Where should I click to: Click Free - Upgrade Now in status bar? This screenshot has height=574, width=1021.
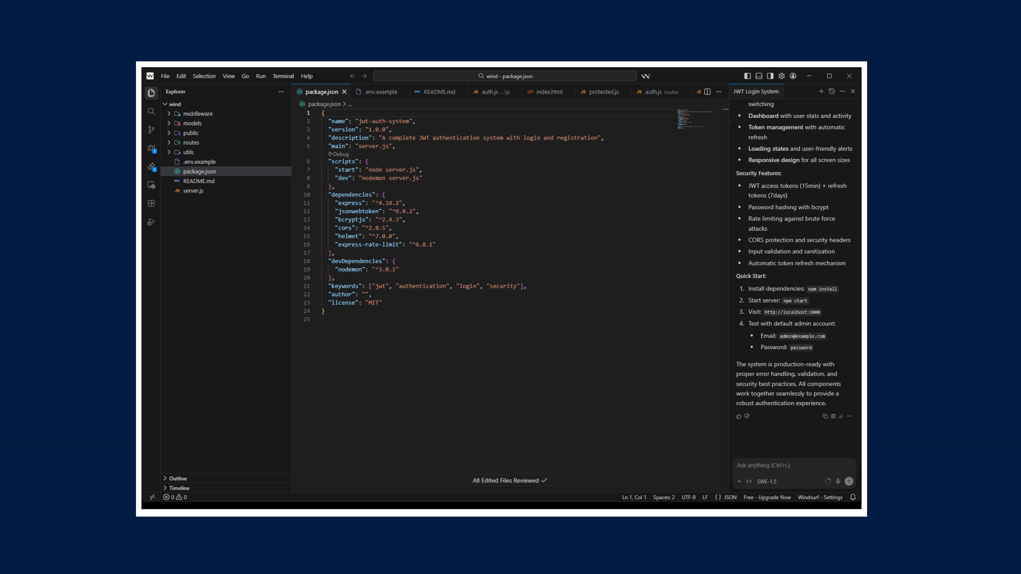point(767,497)
